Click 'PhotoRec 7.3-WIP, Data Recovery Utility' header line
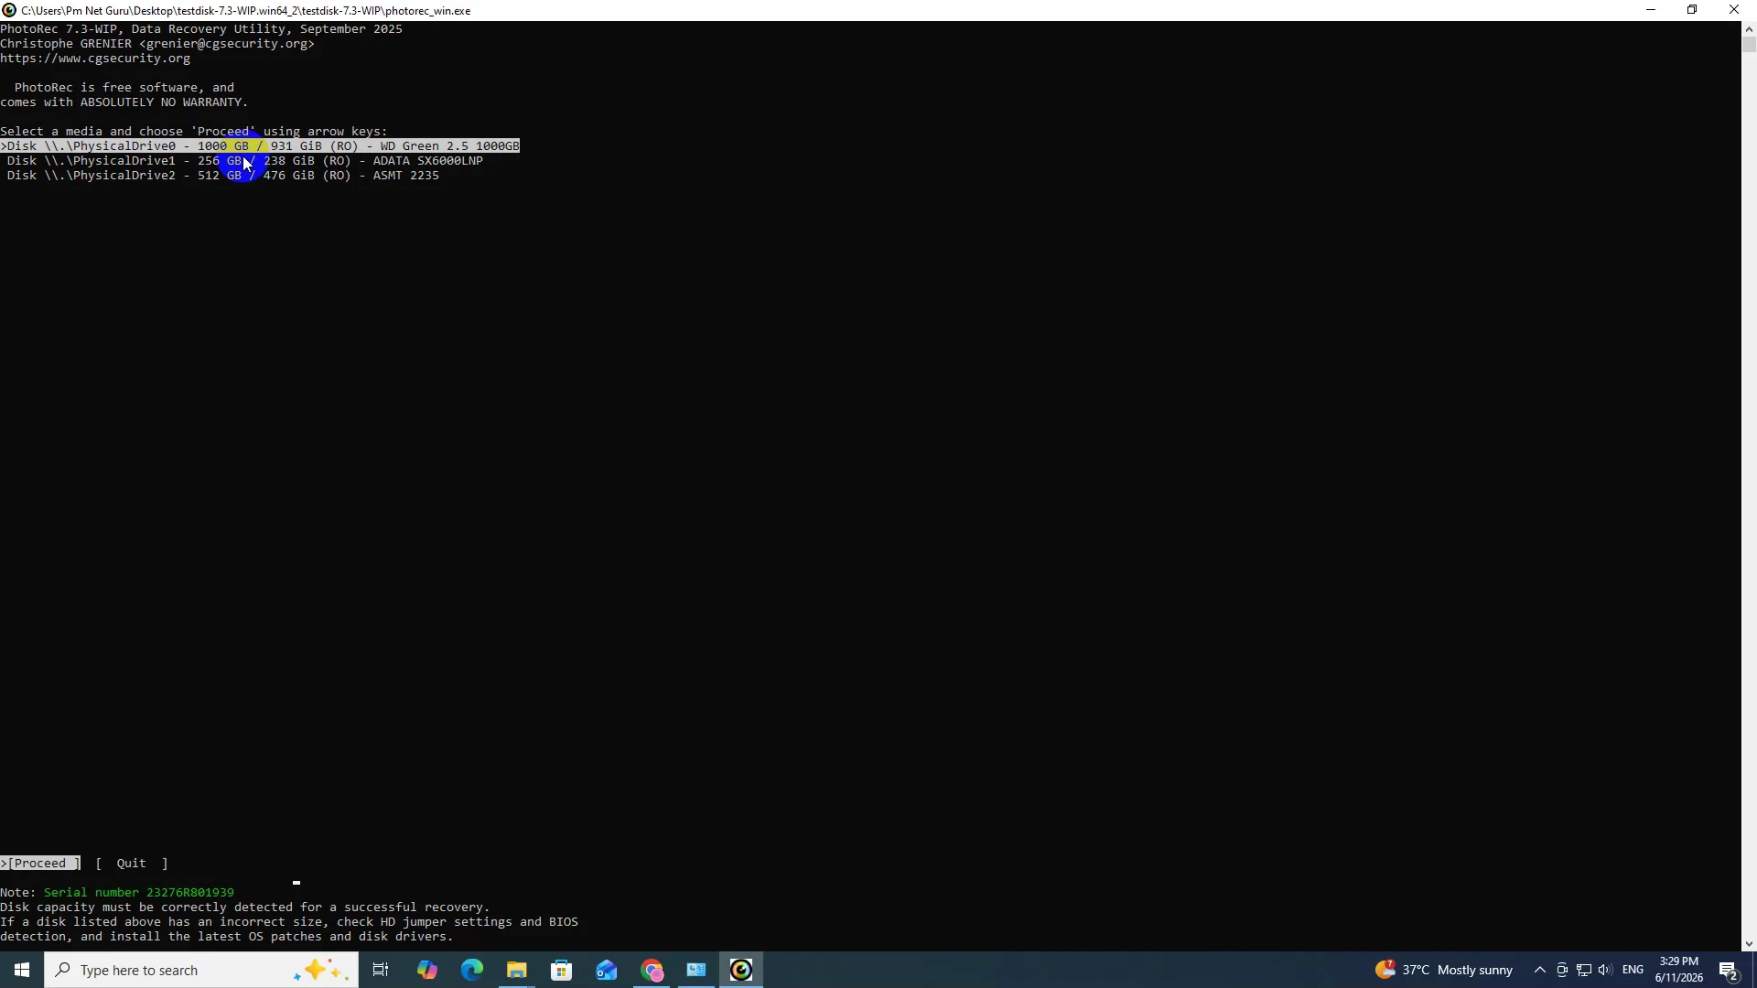 pos(201,29)
